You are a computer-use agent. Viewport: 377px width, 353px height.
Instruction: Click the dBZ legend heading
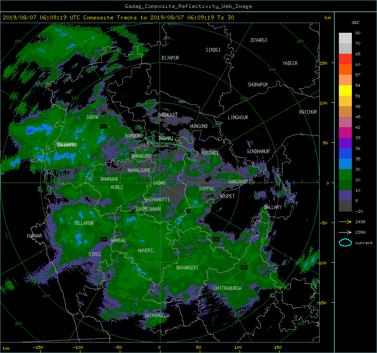pos(355,23)
